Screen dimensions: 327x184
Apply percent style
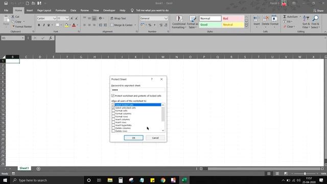150,25
